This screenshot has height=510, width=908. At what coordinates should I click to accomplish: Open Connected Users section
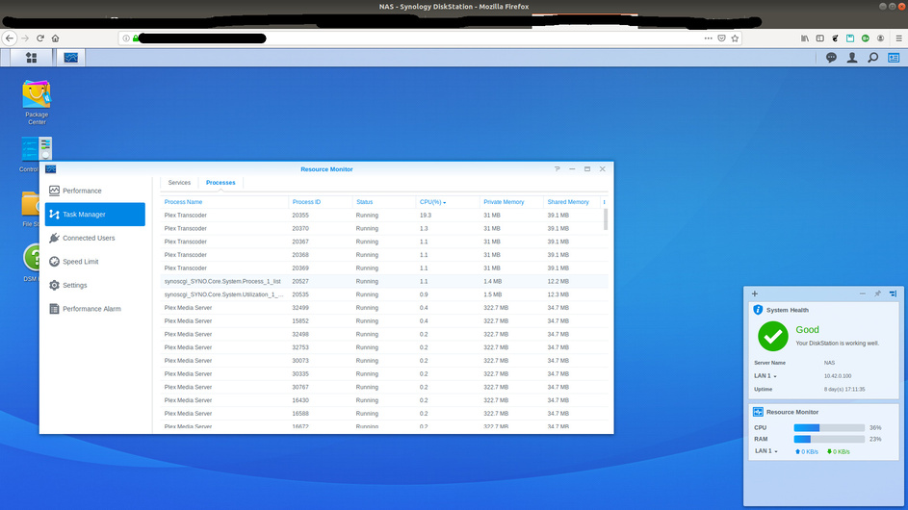click(x=95, y=238)
